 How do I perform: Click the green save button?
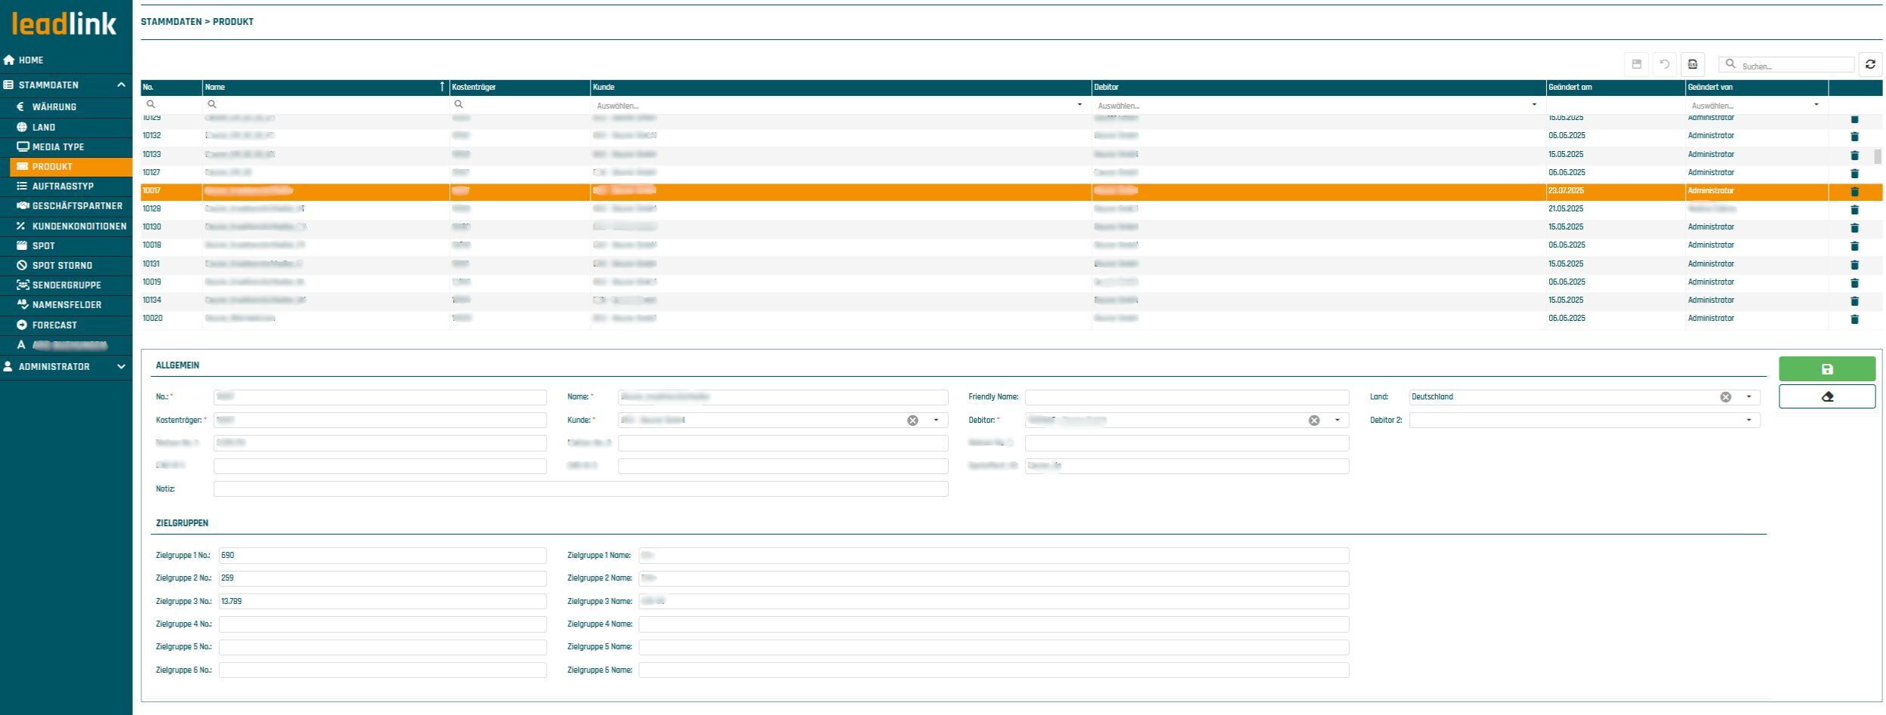[x=1827, y=369]
